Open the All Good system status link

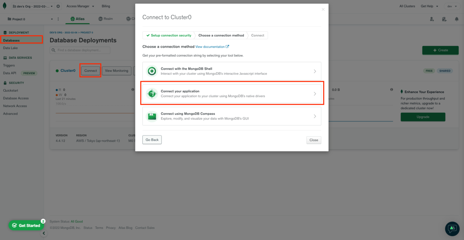[x=77, y=221]
